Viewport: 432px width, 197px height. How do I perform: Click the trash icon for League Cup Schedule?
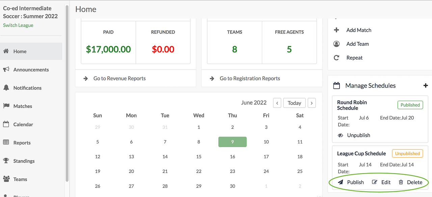pos(401,182)
